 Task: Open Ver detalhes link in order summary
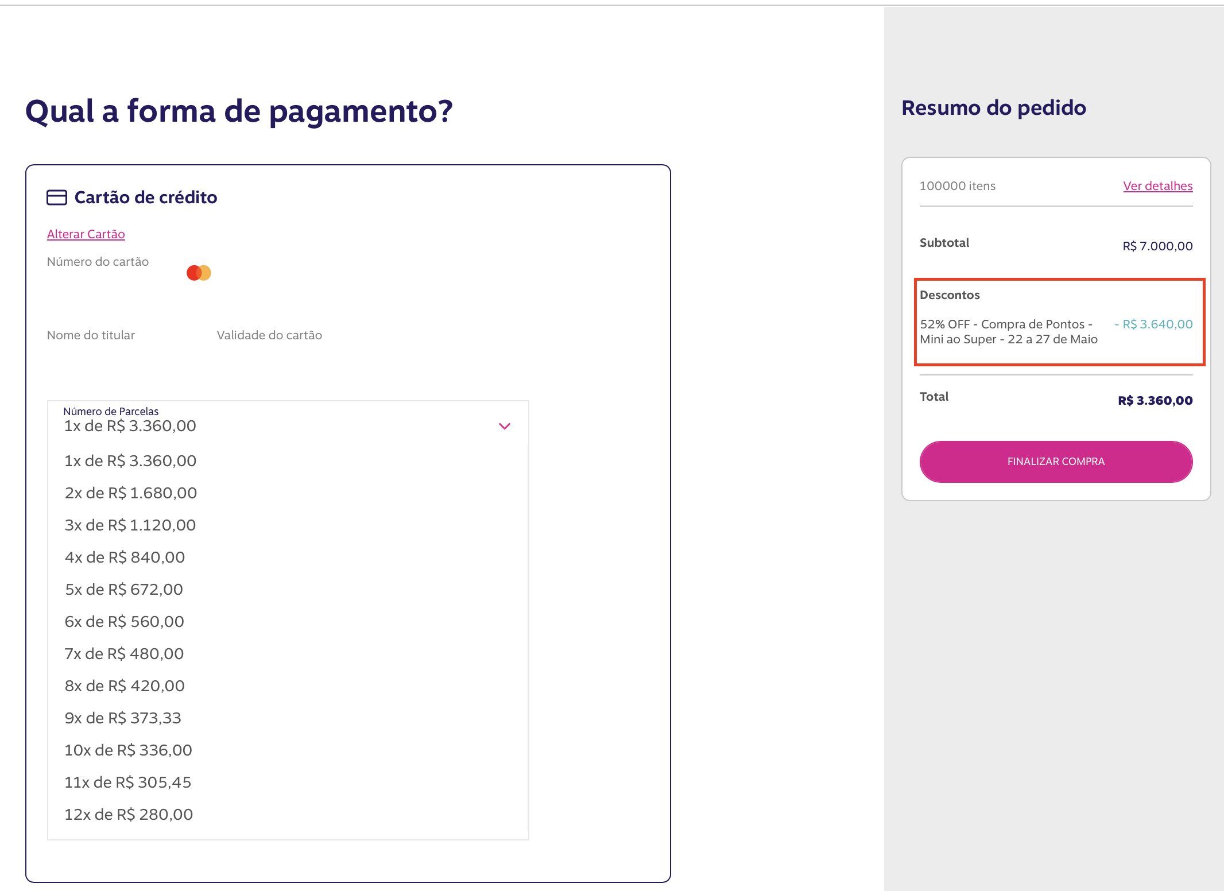(1157, 186)
